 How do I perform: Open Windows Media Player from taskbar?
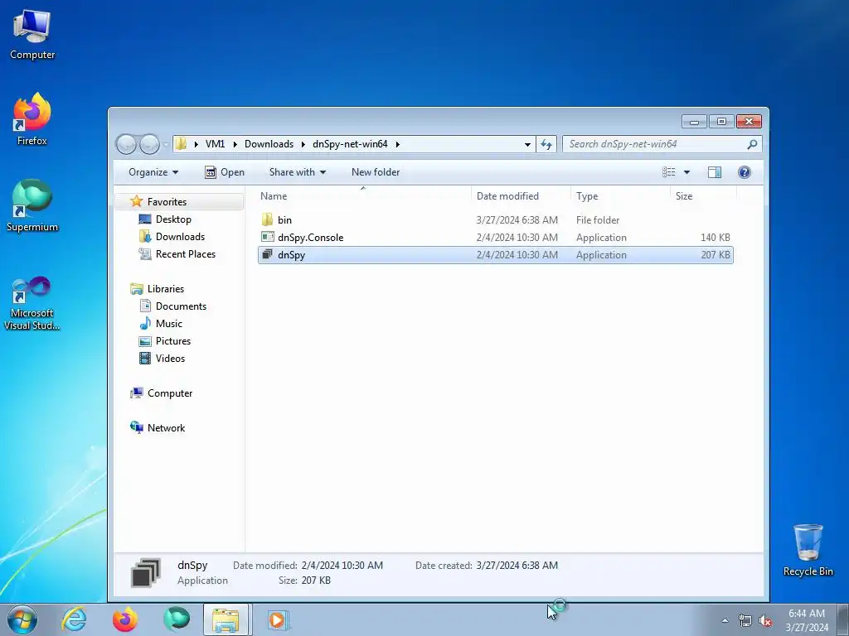click(x=278, y=619)
